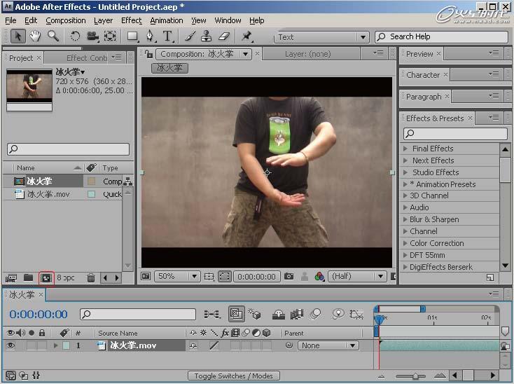
Task: Select the Eraser tool
Action: [x=224, y=36]
